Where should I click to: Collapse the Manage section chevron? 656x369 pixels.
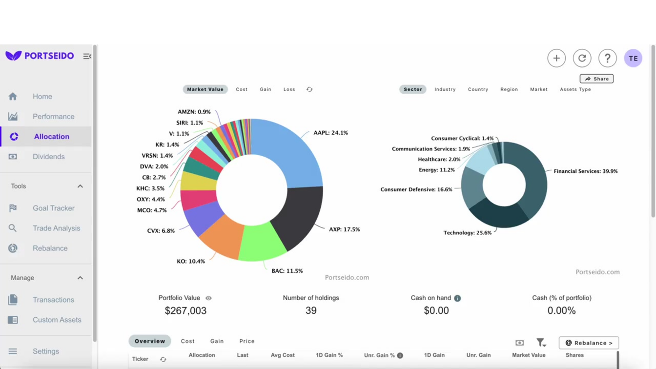click(80, 277)
